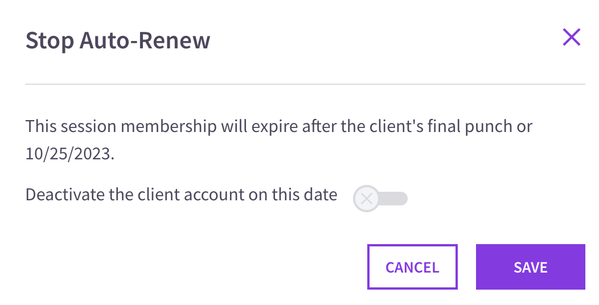This screenshot has height=305, width=599.
Task: Click the Deactivate the client account label
Action: point(181,195)
